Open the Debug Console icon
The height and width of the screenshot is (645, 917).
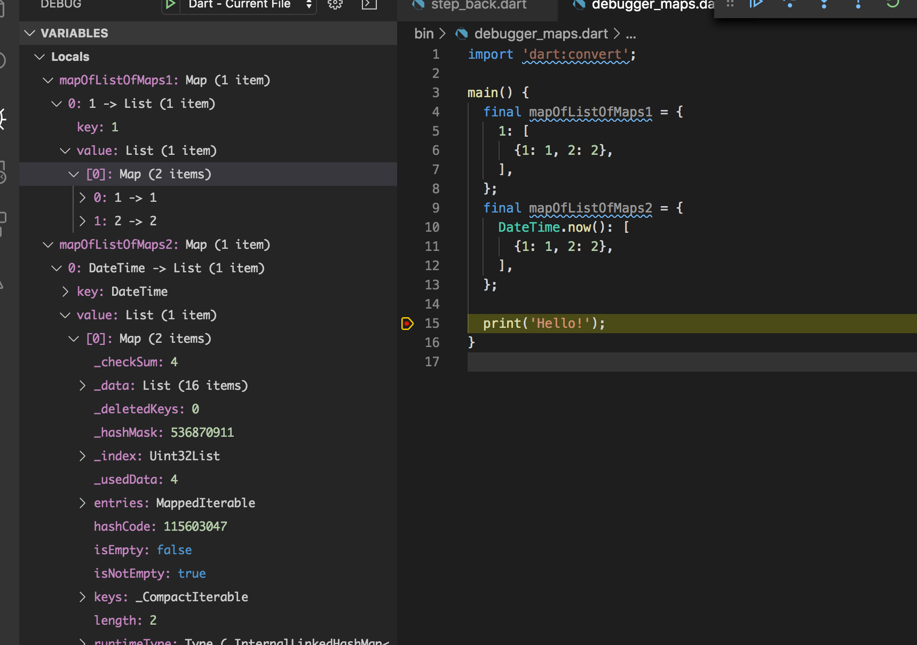point(369,4)
